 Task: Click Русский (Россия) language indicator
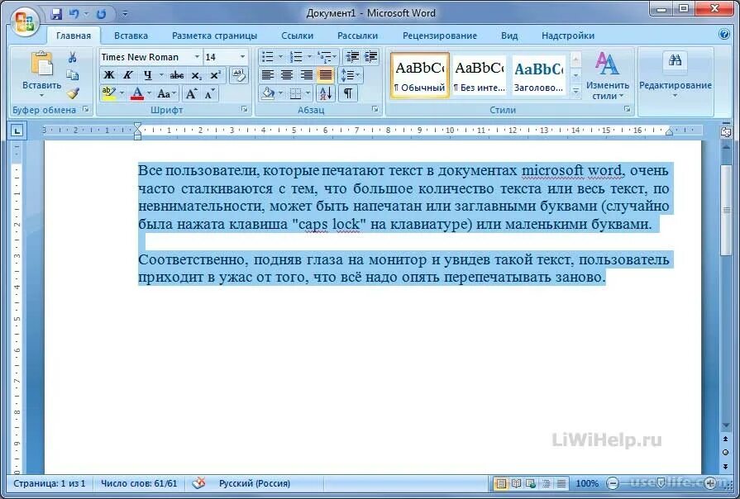[255, 483]
